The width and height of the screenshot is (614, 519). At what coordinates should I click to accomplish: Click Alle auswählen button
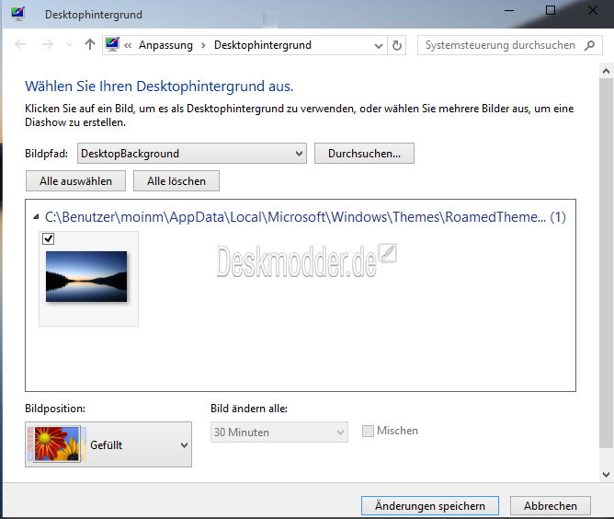(75, 181)
